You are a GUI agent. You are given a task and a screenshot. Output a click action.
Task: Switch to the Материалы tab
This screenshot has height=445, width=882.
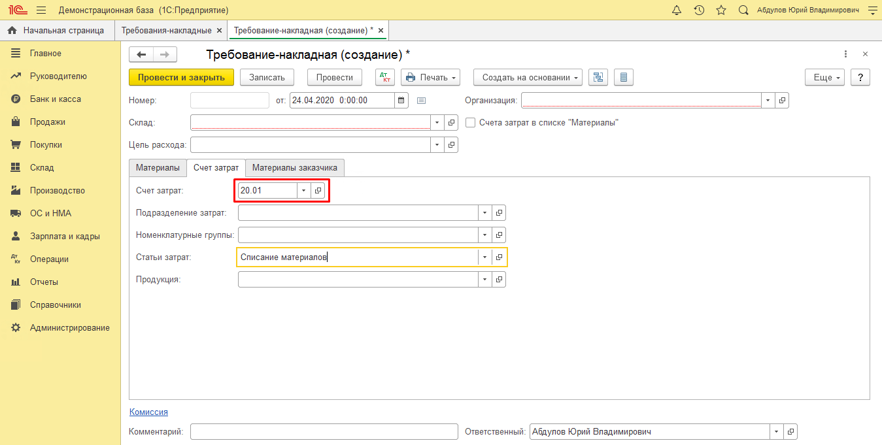tap(158, 168)
